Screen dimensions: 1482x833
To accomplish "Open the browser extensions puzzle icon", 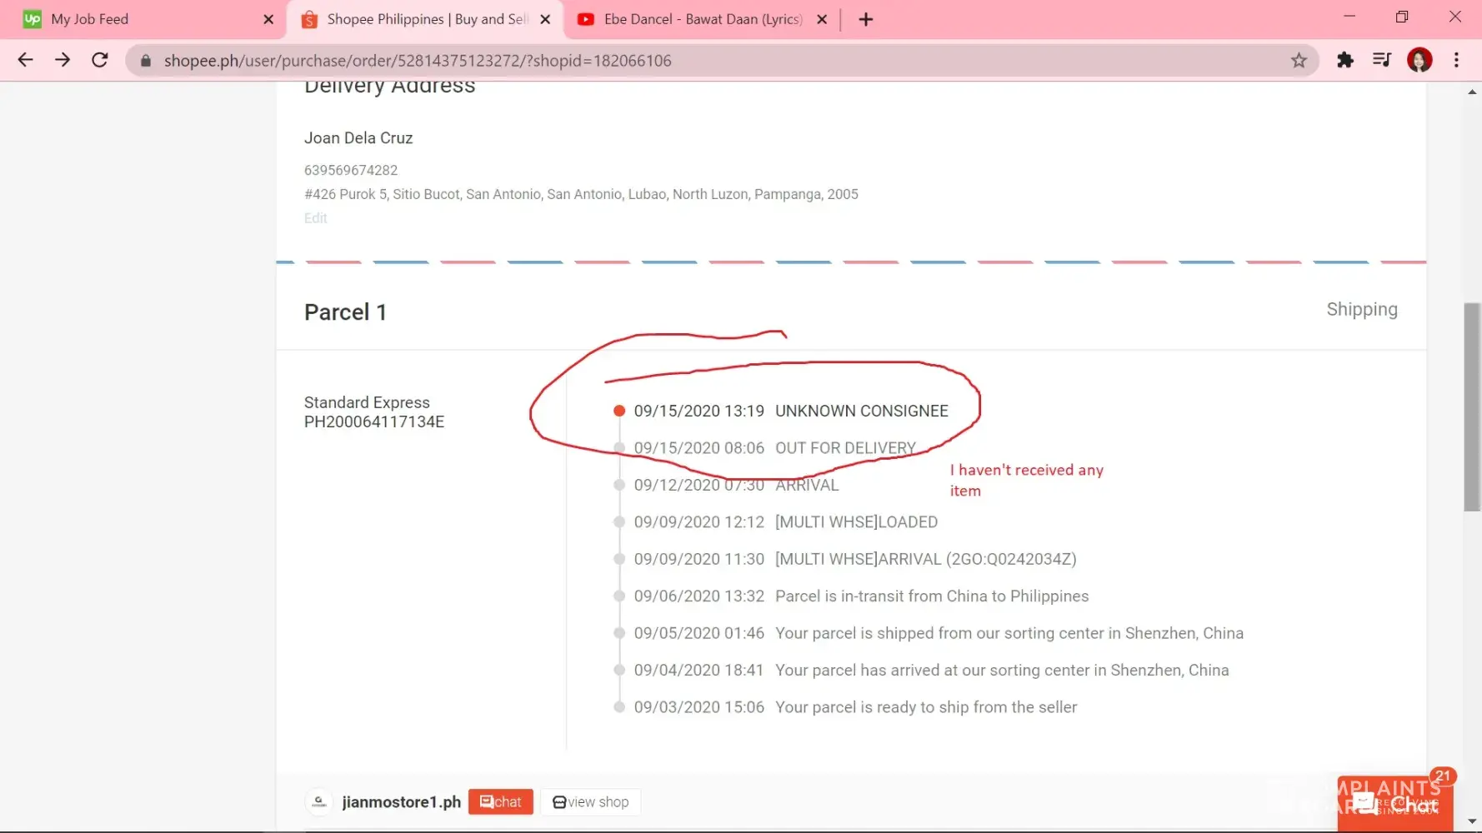I will [x=1344, y=60].
